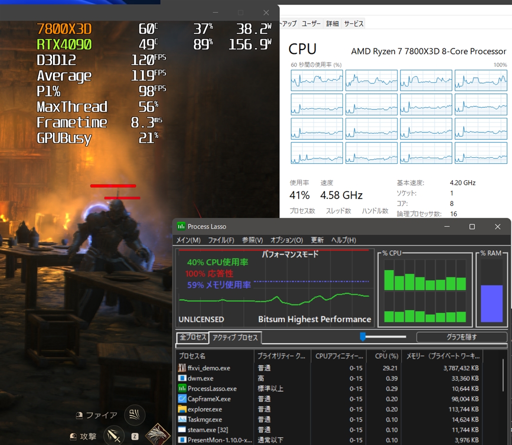The height and width of the screenshot is (445, 512).
Task: Sort by メモリー column header
Action: 442,356
